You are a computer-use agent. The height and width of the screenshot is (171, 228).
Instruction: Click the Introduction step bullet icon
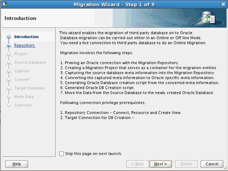8,37
